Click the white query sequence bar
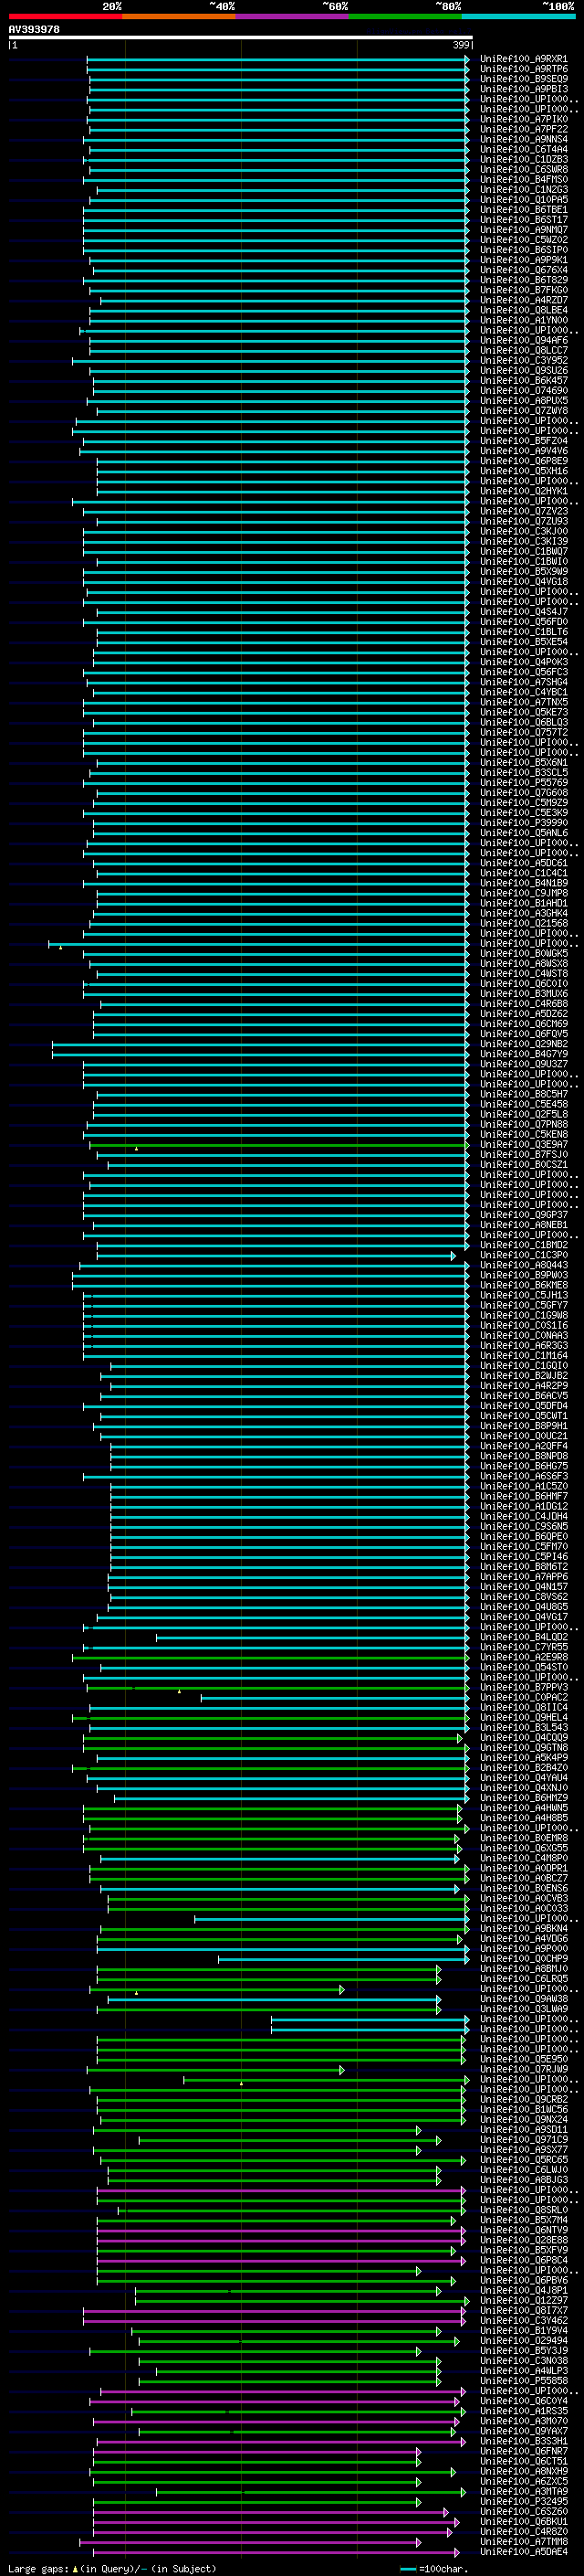 (241, 38)
